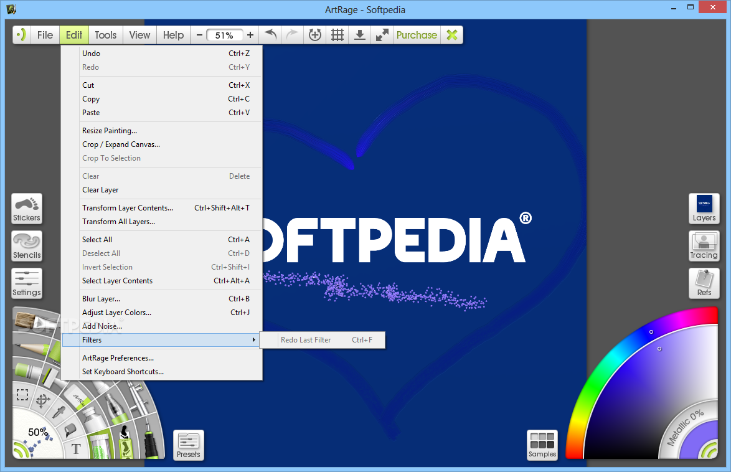Open the Samples panel
This screenshot has width=731, height=472.
tap(542, 445)
